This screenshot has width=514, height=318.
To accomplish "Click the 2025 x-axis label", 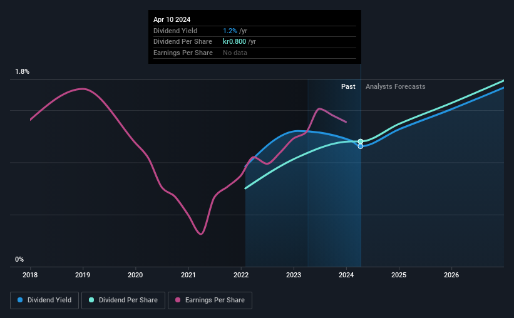I will 399,275.
